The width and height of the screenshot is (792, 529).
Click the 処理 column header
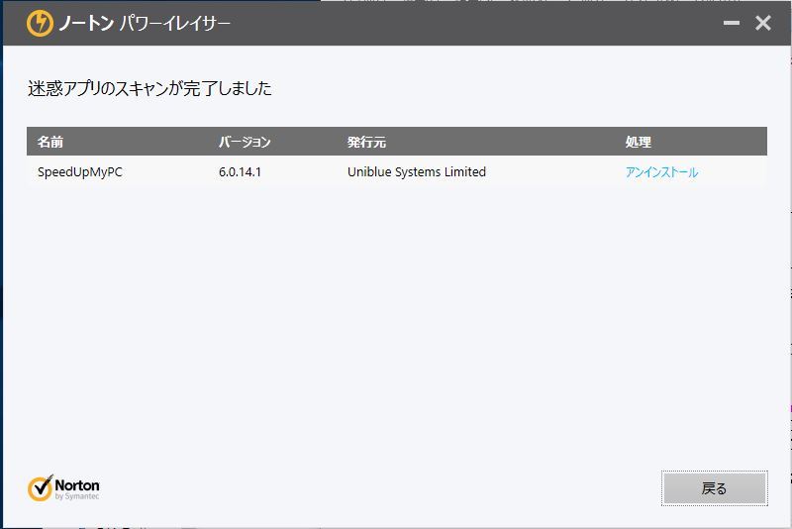tap(639, 142)
